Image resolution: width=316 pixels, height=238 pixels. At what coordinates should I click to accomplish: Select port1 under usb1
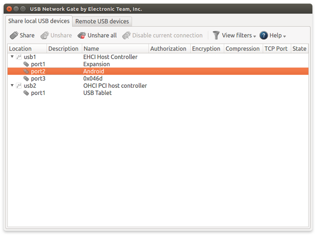[38, 64]
